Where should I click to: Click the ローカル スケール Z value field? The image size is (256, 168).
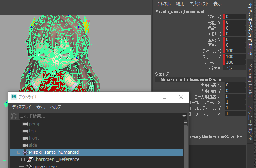coord(235,114)
